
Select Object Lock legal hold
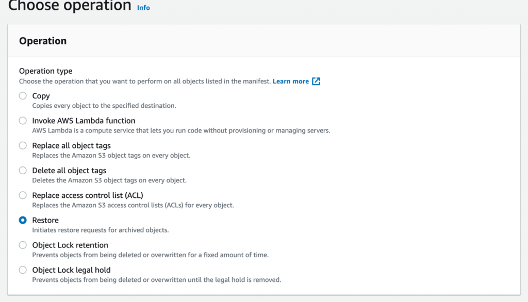point(22,270)
